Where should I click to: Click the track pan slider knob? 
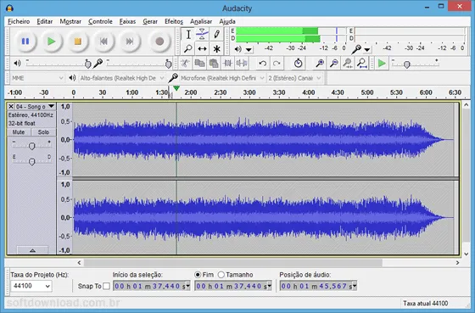[x=31, y=162]
